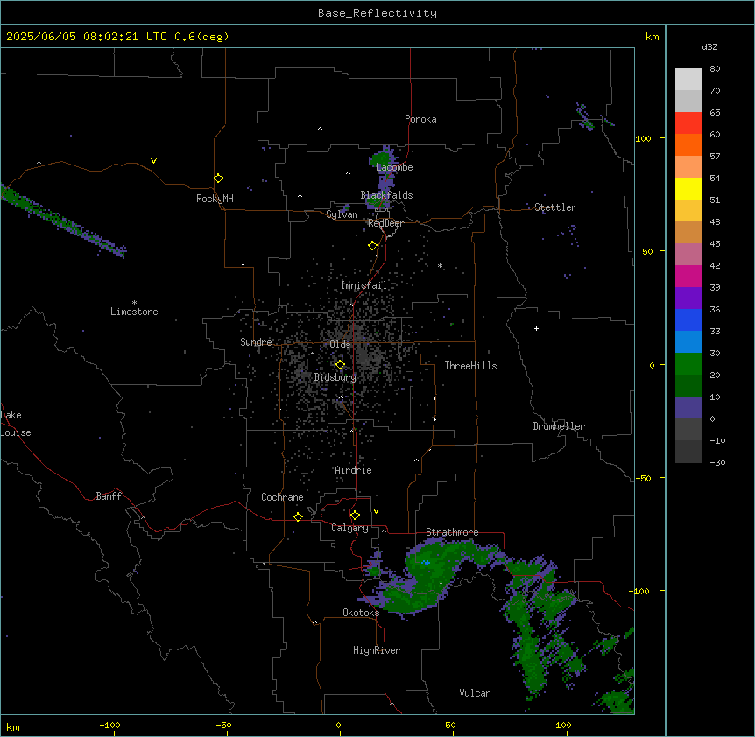Click the yellow V marker in northwest area
Viewport: 755px width, 737px height.
click(x=153, y=161)
